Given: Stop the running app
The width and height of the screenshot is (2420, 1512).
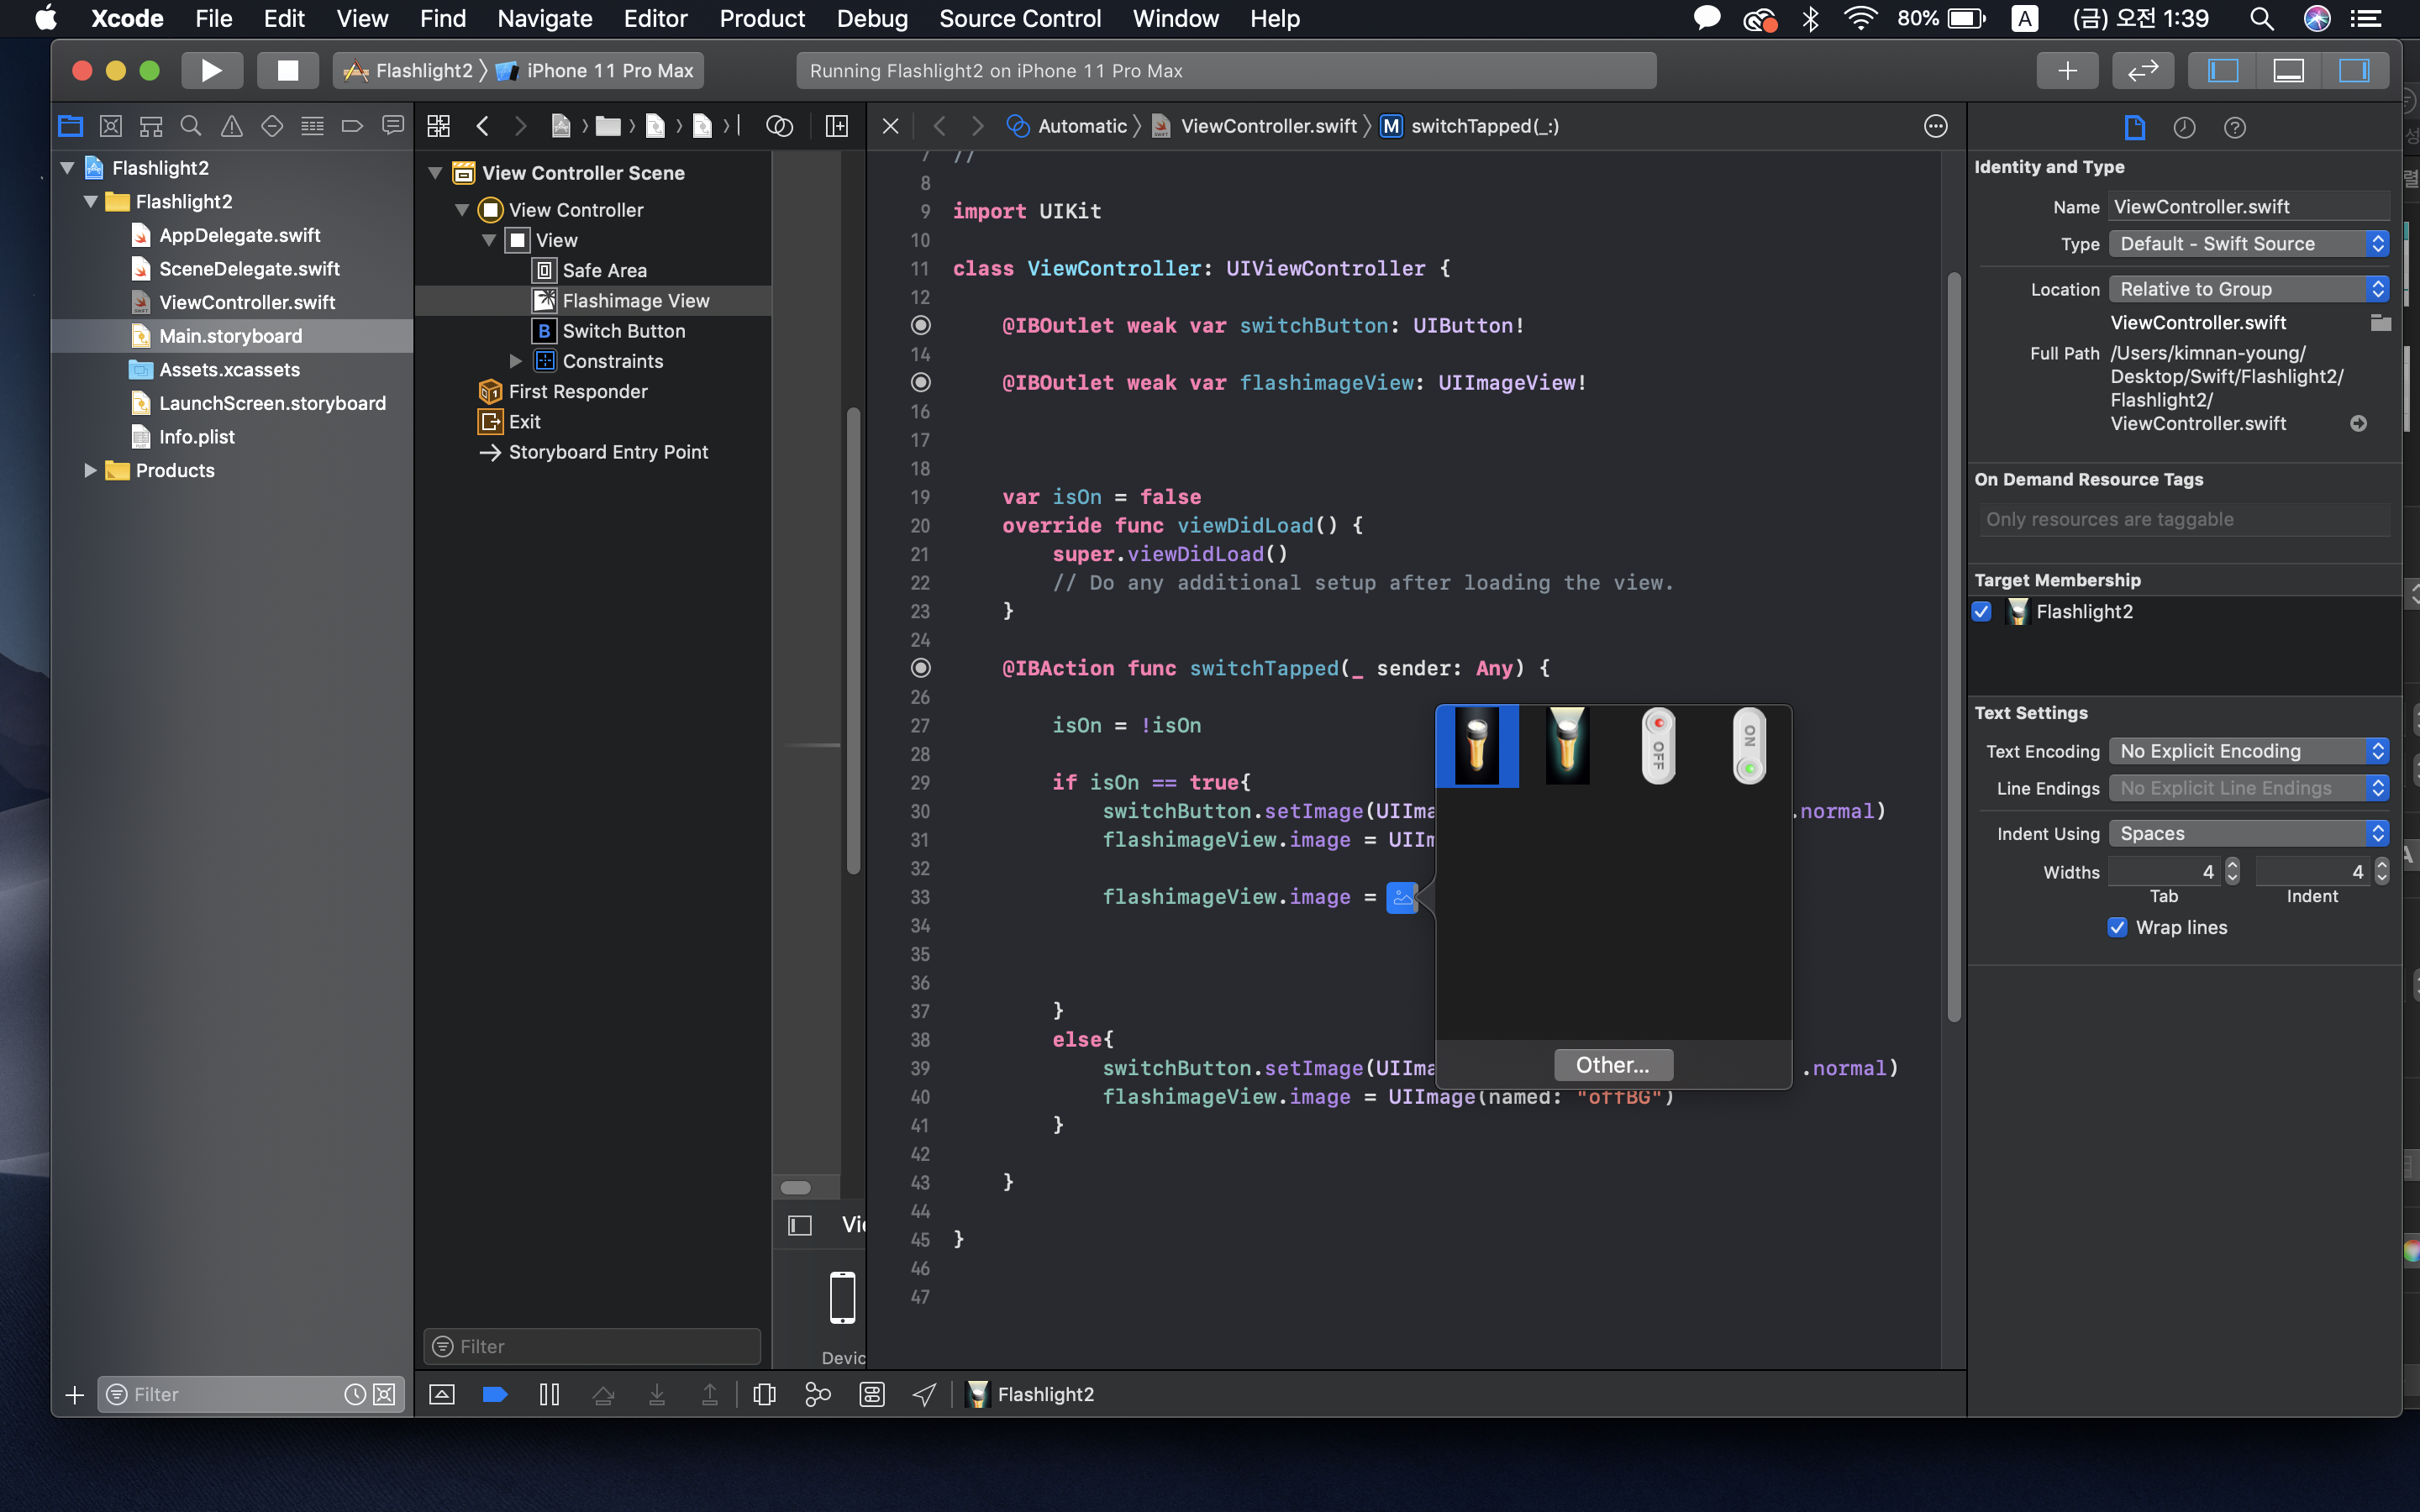Looking at the screenshot, I should (287, 70).
